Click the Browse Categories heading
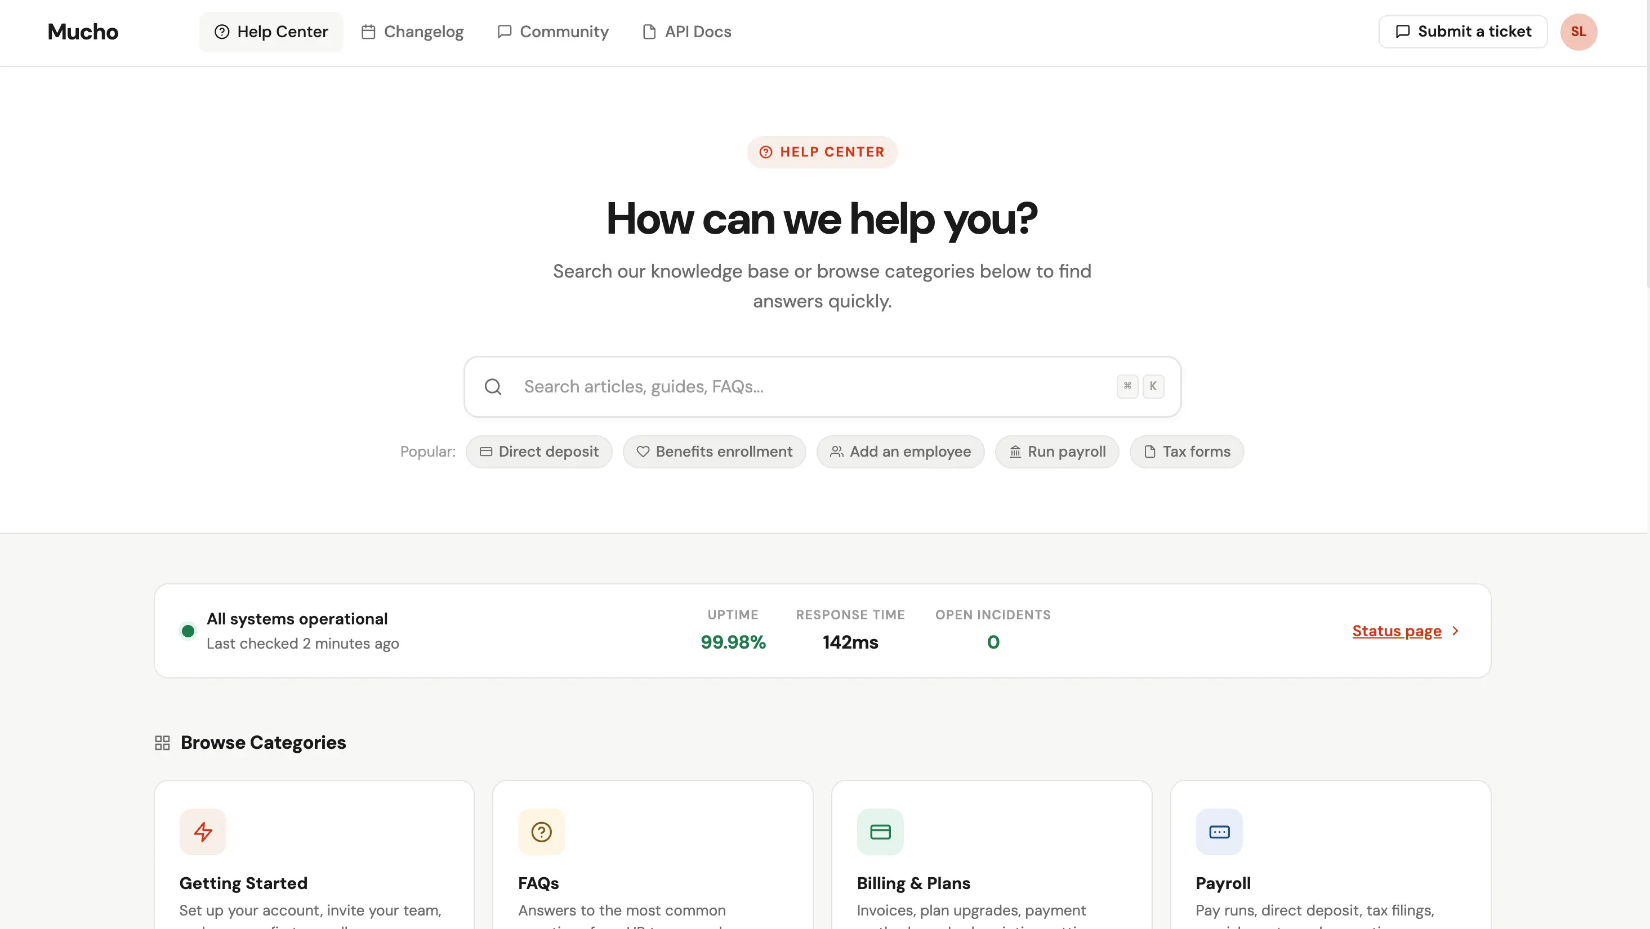Image resolution: width=1650 pixels, height=929 pixels. point(262,742)
